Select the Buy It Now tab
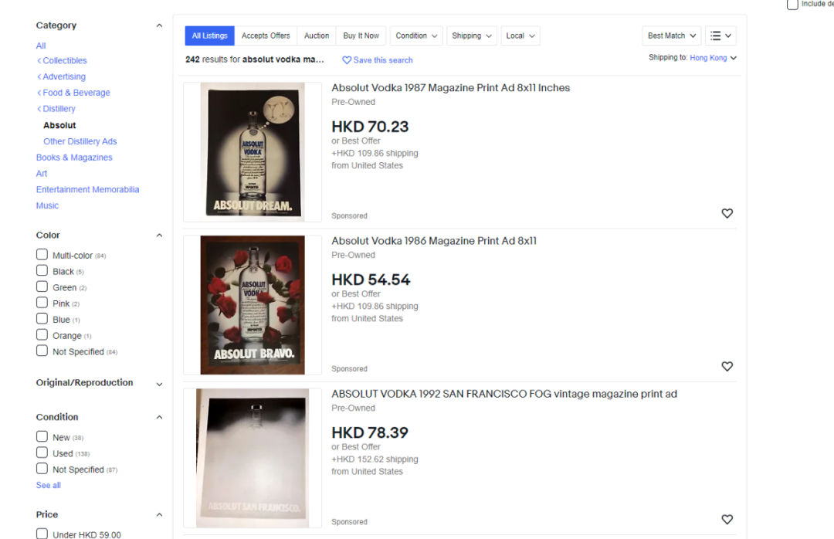 click(x=361, y=36)
